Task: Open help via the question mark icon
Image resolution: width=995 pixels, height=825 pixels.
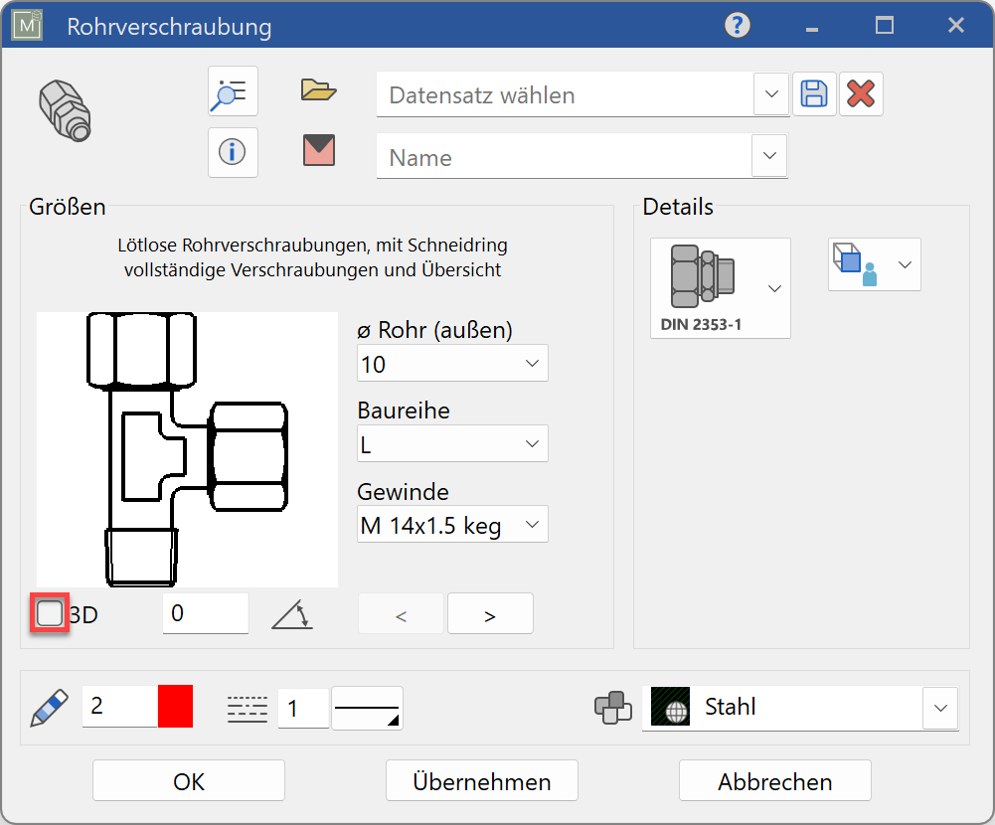Action: (x=736, y=26)
